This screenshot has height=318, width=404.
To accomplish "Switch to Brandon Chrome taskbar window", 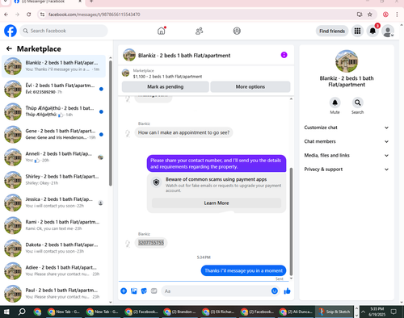I will (181, 312).
